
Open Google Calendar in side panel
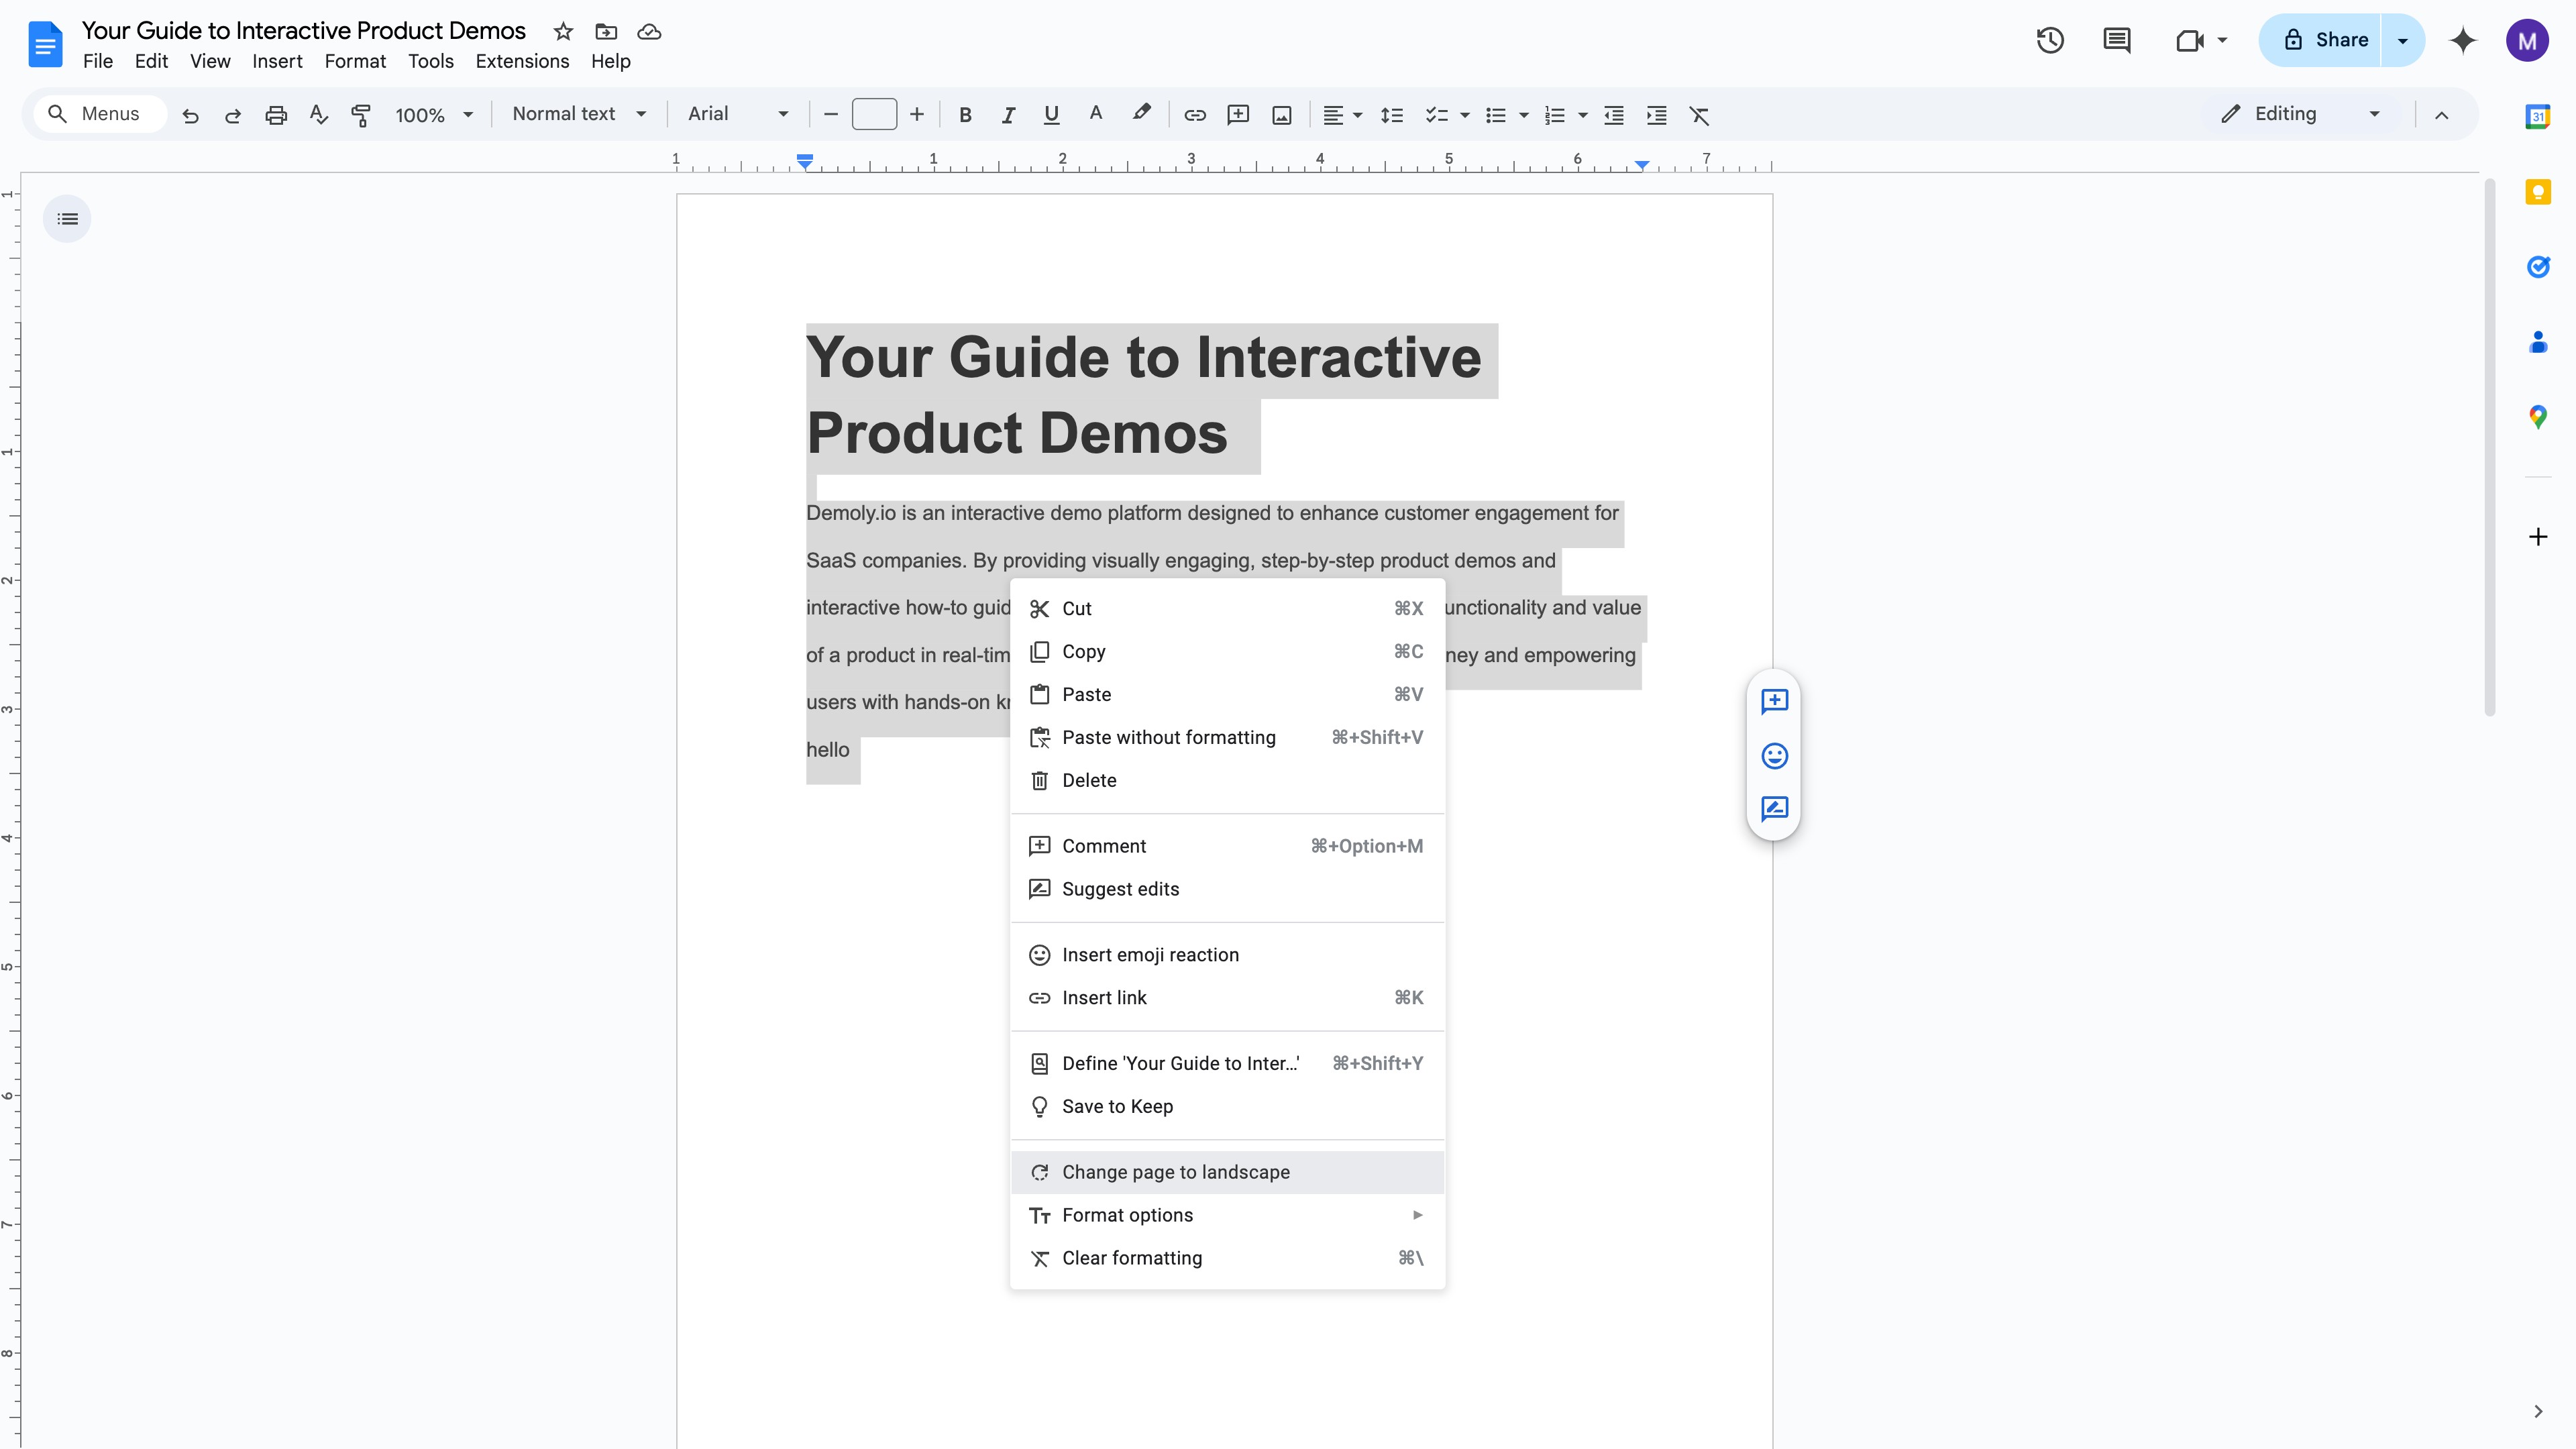pyautogui.click(x=2538, y=116)
